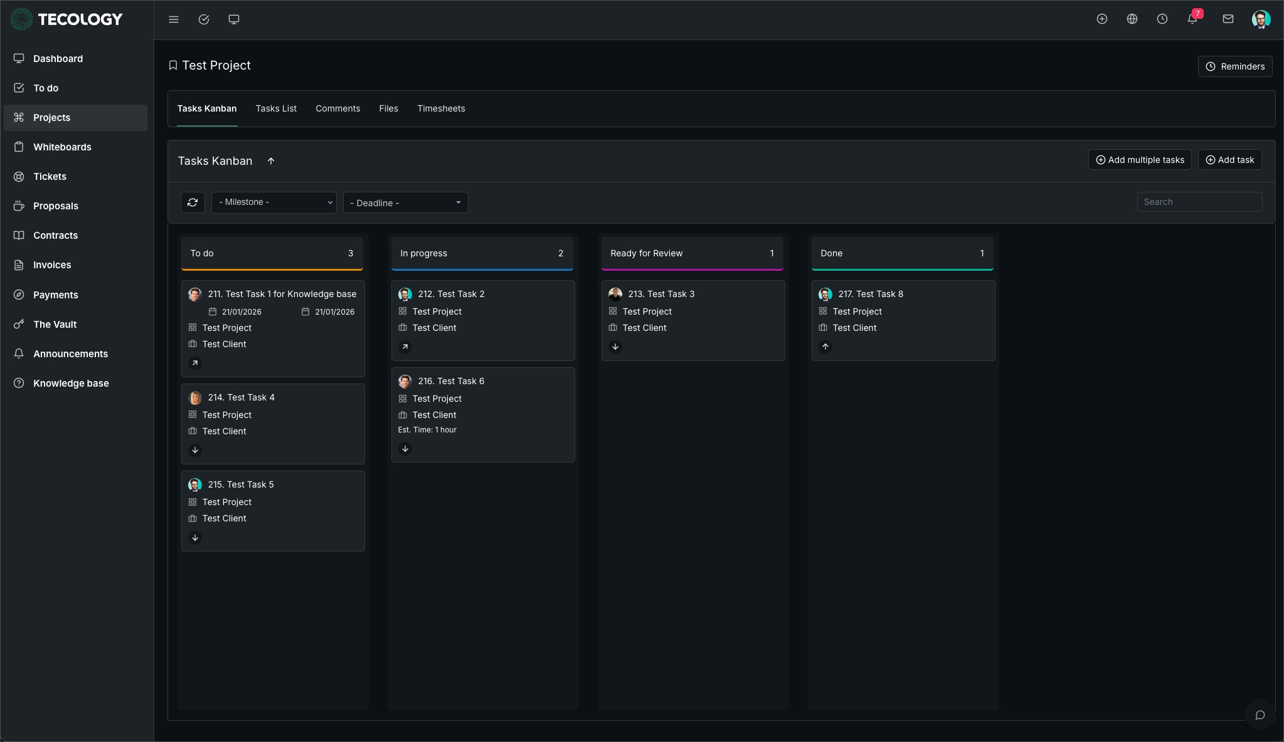Click down-arrow icon on Test Task 4
Screen dimensions: 1284x742
click(x=195, y=450)
